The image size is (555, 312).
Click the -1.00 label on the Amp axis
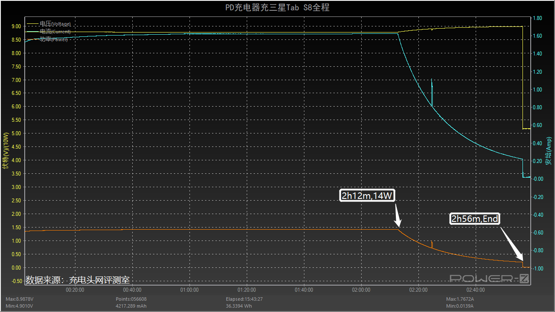pyautogui.click(x=538, y=268)
